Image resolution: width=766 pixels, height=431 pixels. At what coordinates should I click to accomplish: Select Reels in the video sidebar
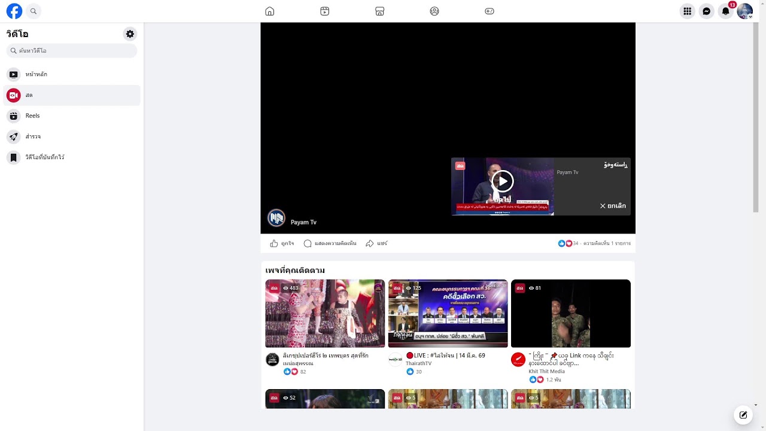click(x=72, y=116)
